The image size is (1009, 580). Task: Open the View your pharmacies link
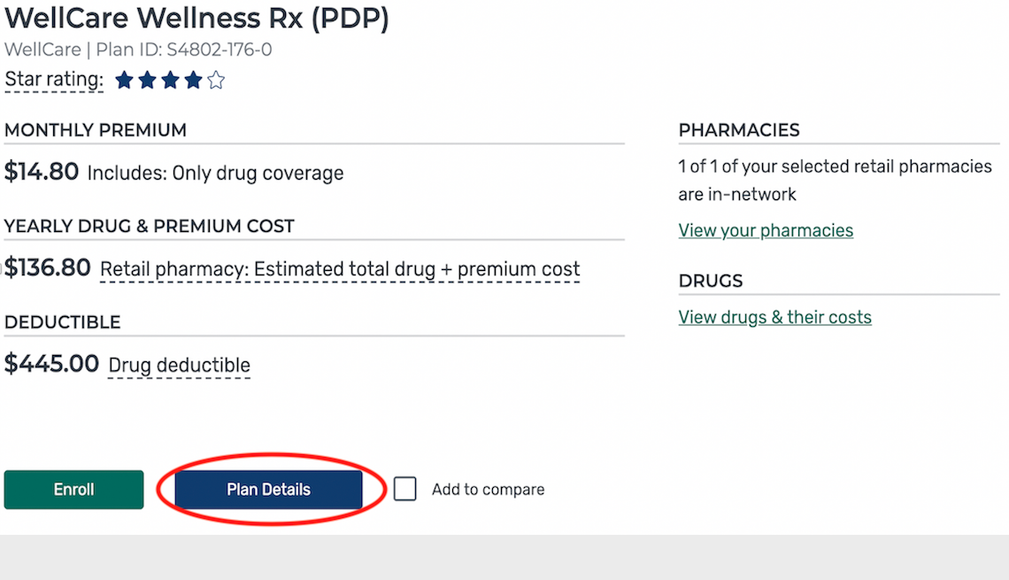[x=766, y=229]
